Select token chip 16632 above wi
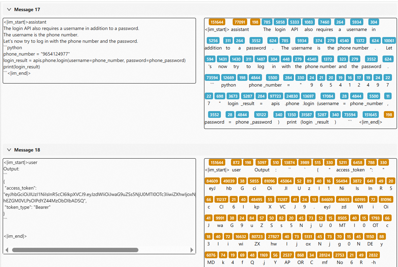This screenshot has height=267, width=398. [241, 237]
